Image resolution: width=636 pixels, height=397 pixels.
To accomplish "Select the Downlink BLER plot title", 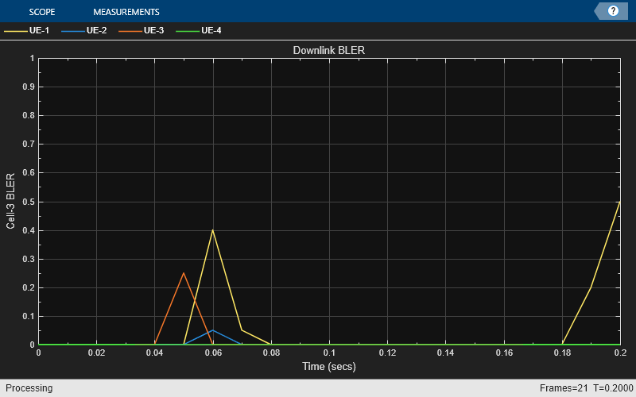I will pos(329,50).
